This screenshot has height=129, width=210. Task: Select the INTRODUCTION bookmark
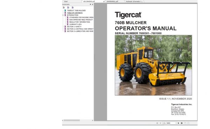(72, 15)
